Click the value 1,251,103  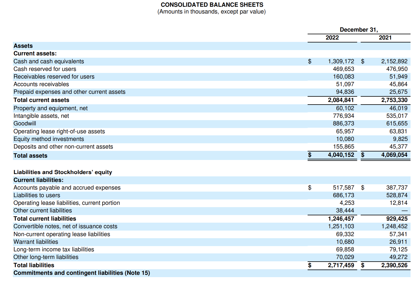point(341,226)
